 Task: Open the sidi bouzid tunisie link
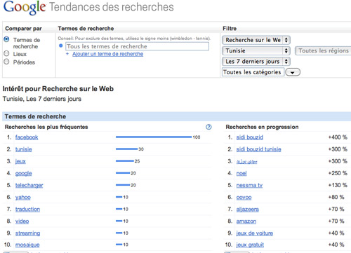(258, 149)
